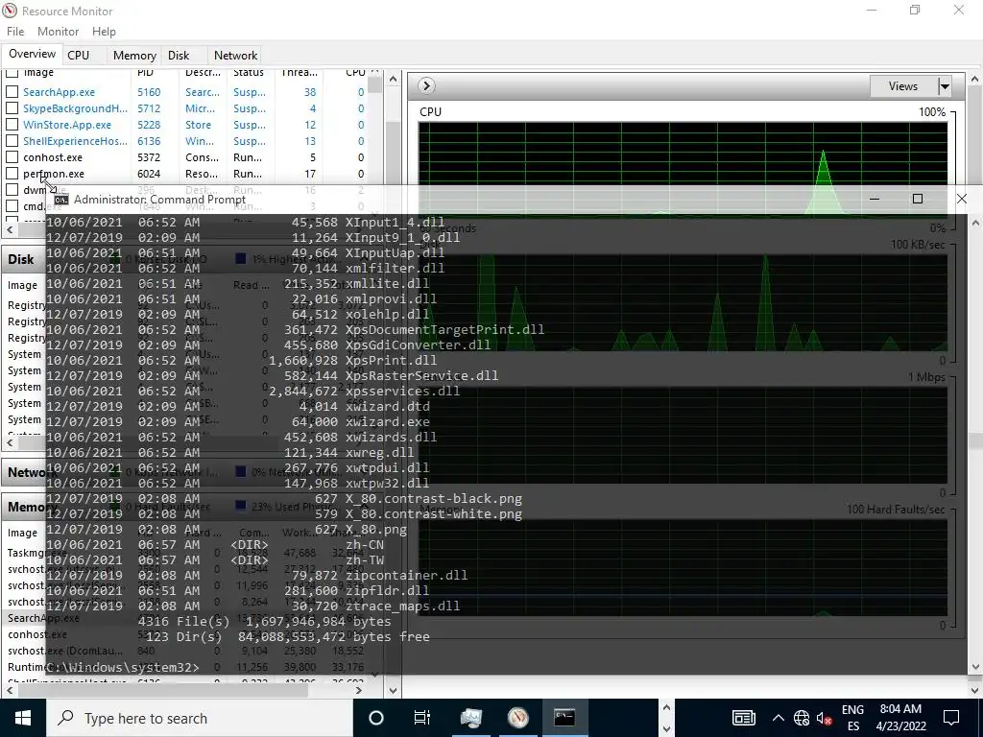
Task: Open the Views dropdown arrow
Action: coord(945,86)
